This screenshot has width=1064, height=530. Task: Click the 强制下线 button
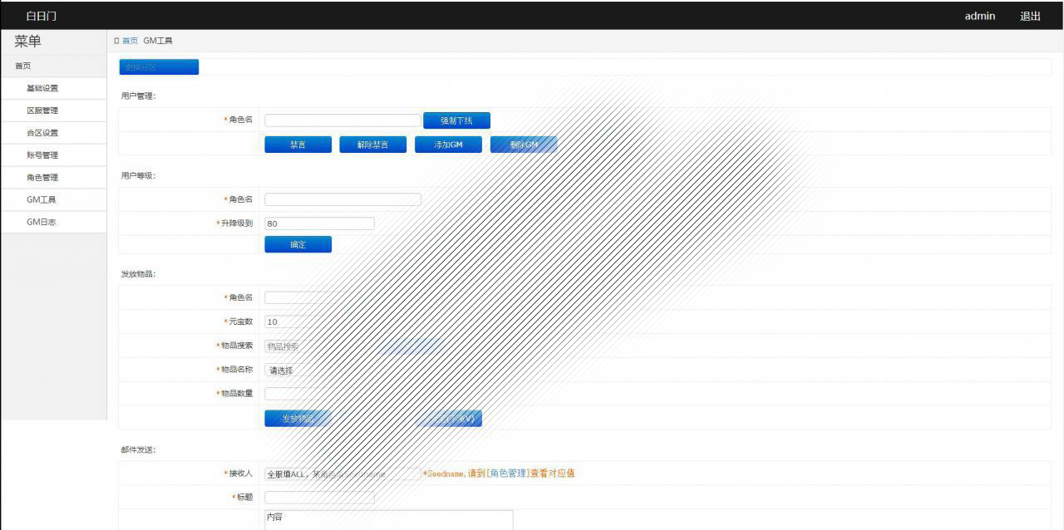[x=456, y=120]
